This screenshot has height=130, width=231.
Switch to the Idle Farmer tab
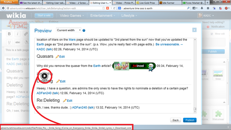tap(170, 3)
